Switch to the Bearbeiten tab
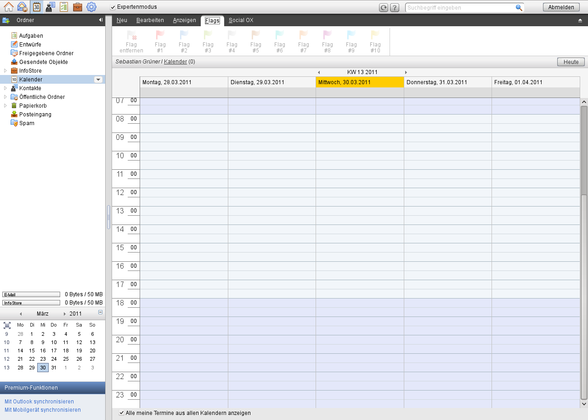 pos(150,20)
